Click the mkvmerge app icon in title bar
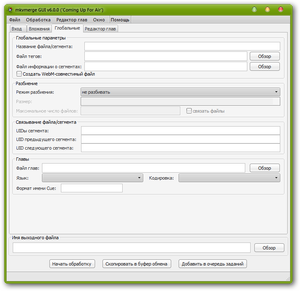 [x=10, y=10]
